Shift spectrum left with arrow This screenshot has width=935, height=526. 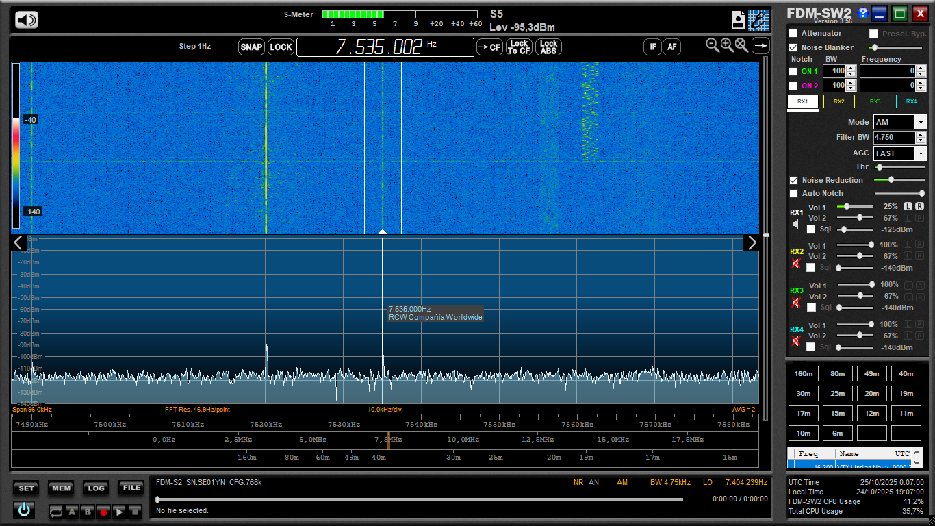[18, 242]
